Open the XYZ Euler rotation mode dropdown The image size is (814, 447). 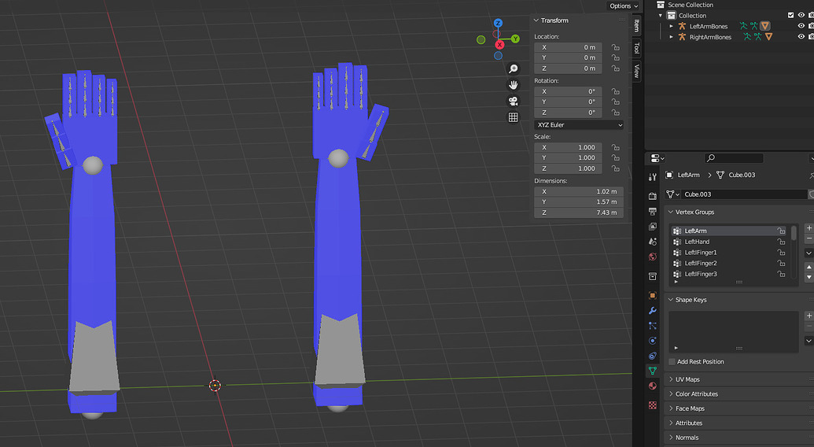(x=578, y=125)
